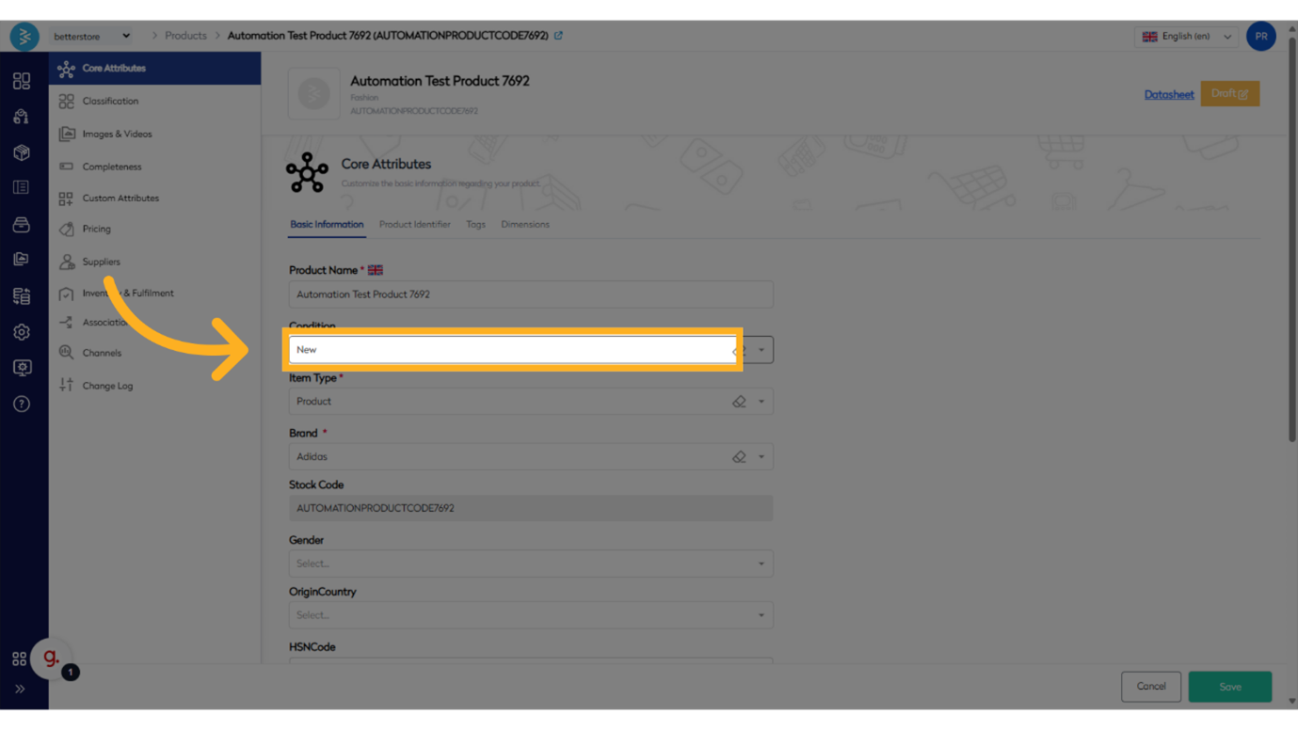
Task: Click into the Product Name input field
Action: coord(530,294)
